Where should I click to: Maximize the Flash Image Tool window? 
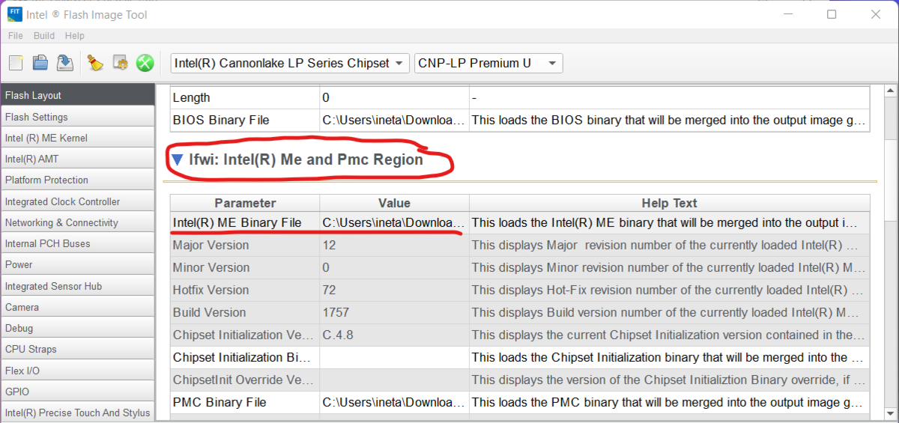(832, 14)
